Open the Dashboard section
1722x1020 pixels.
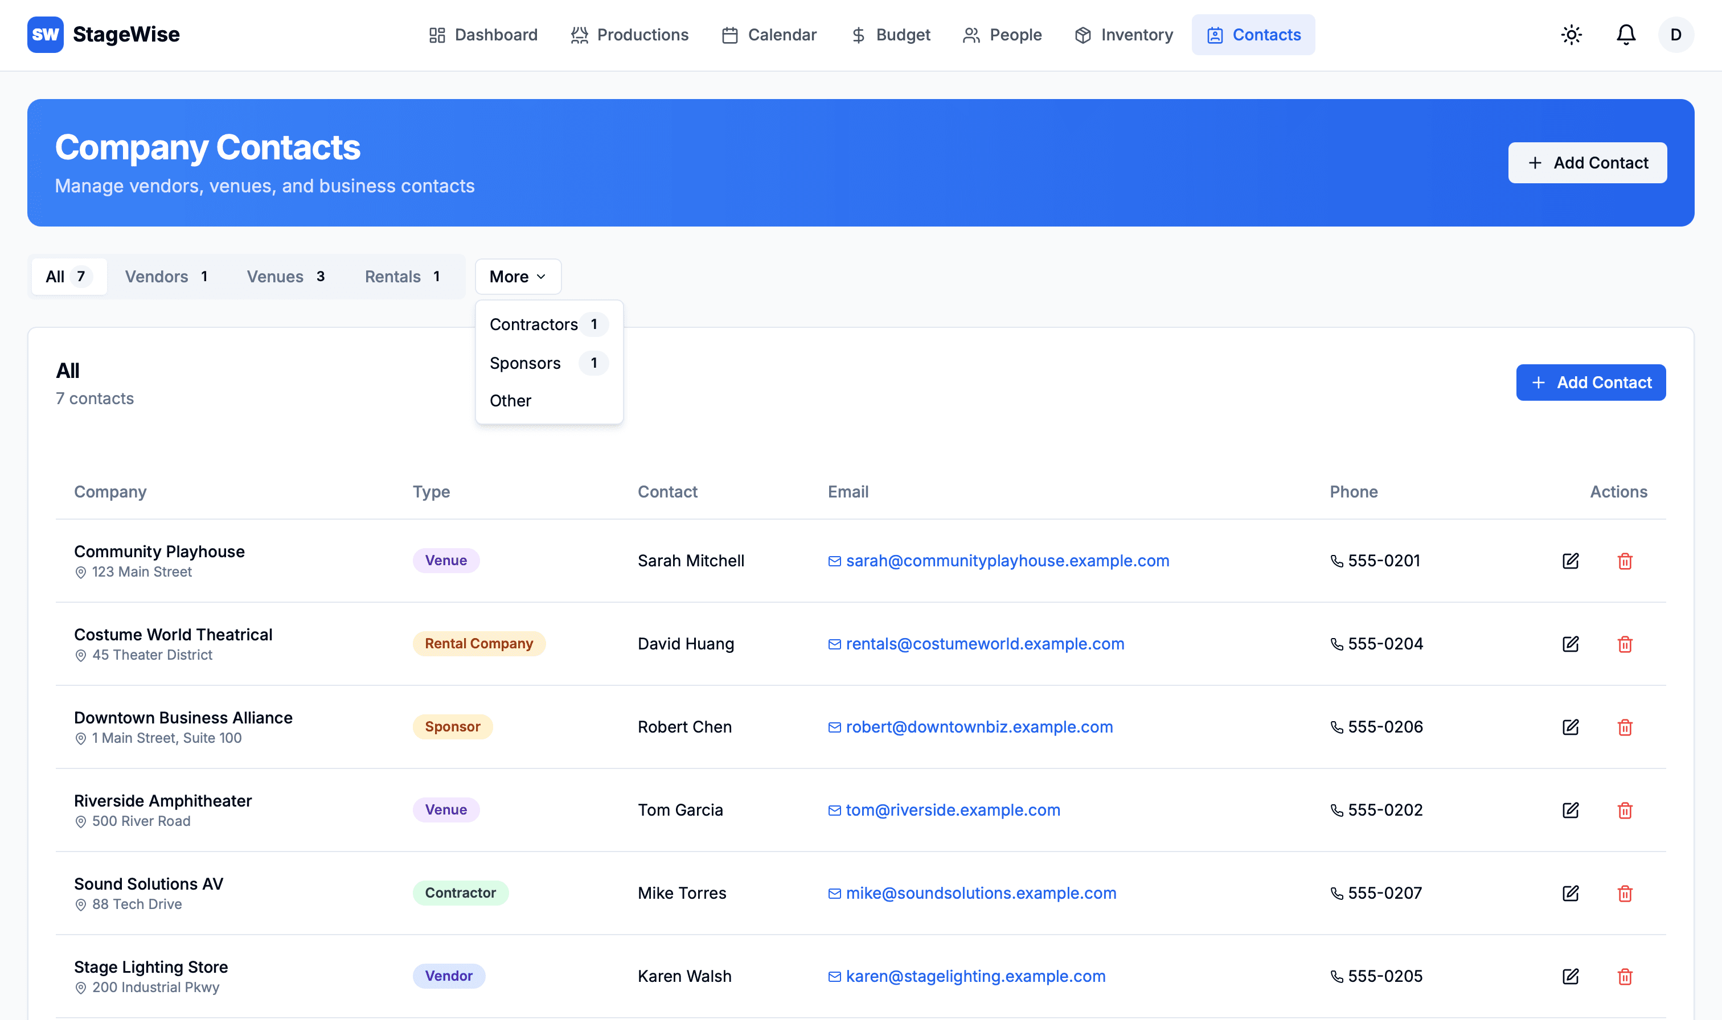tap(482, 34)
